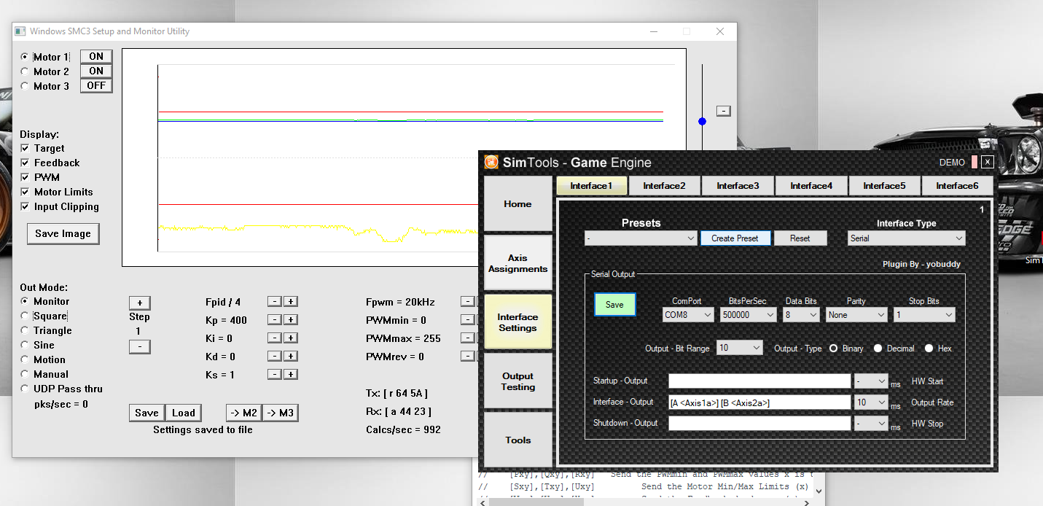
Task: Increase Fpid with its plus button
Action: (290, 301)
